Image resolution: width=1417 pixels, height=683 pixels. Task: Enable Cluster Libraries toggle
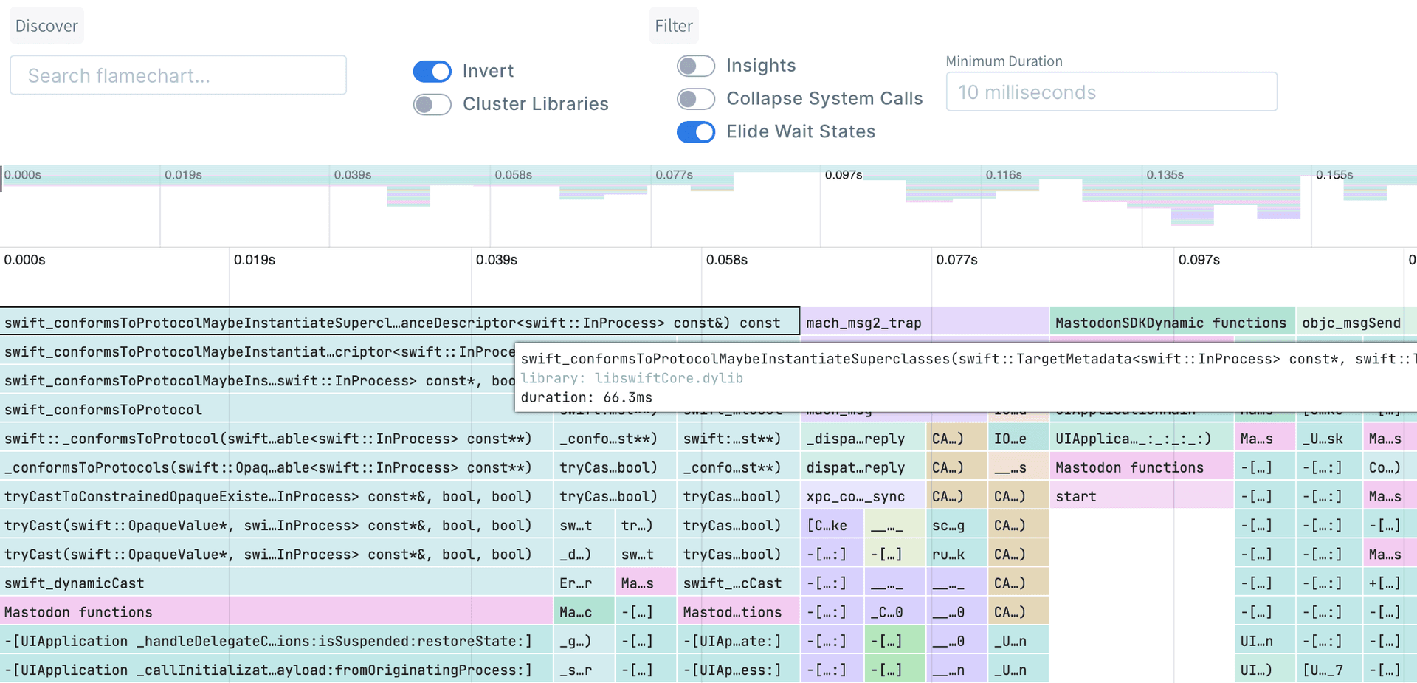pyautogui.click(x=432, y=104)
